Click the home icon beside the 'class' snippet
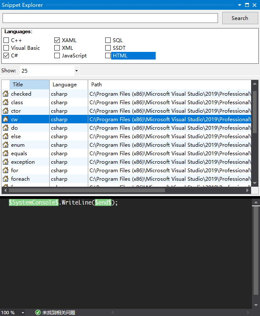This screenshot has height=316, width=260. coord(6,102)
